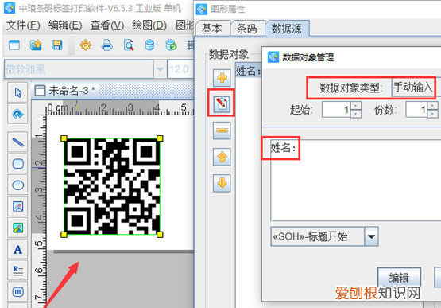Viewport: 441px width, 308px height.
Task: Select the text tool labeled A
Action: 17,249
